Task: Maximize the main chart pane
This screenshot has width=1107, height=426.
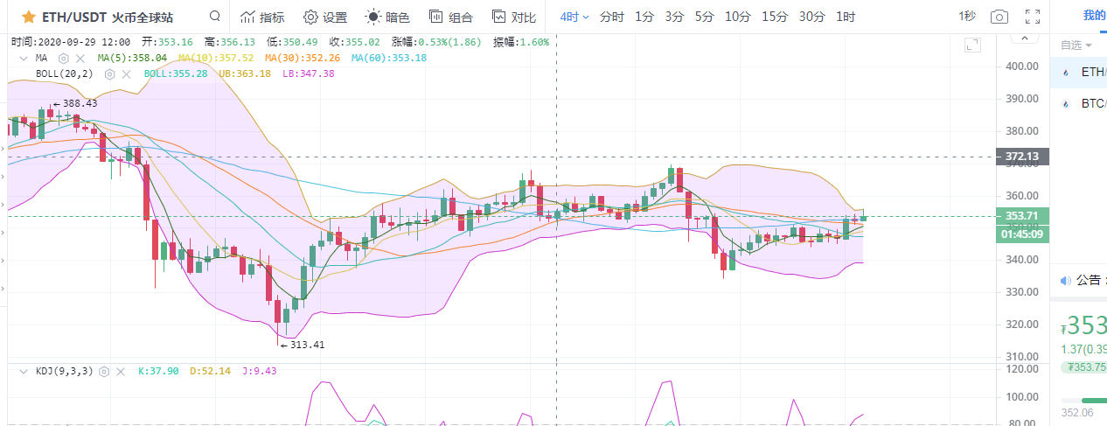Action: point(971,45)
